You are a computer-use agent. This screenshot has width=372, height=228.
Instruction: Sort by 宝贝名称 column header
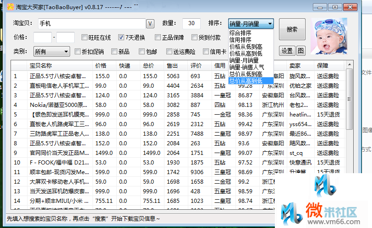(x=60, y=65)
